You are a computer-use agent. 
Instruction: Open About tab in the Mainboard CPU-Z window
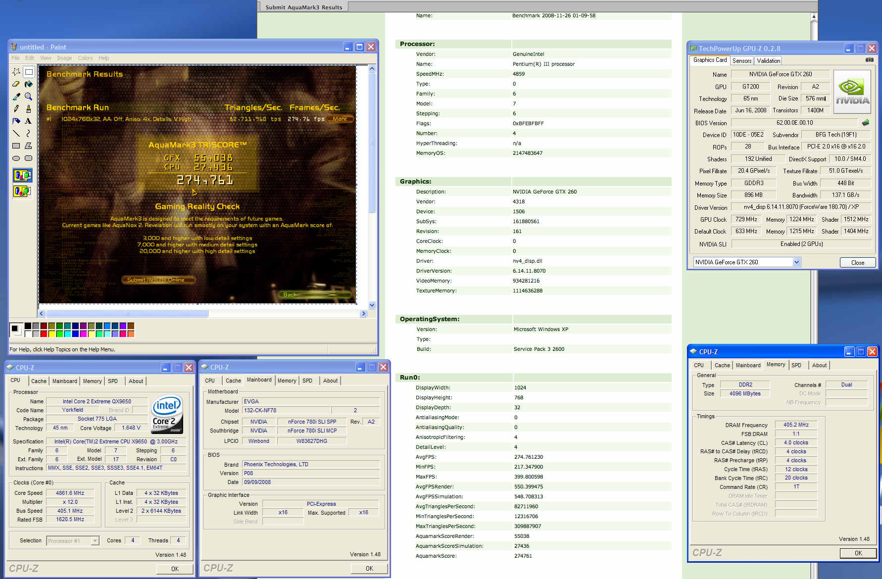pyautogui.click(x=330, y=381)
